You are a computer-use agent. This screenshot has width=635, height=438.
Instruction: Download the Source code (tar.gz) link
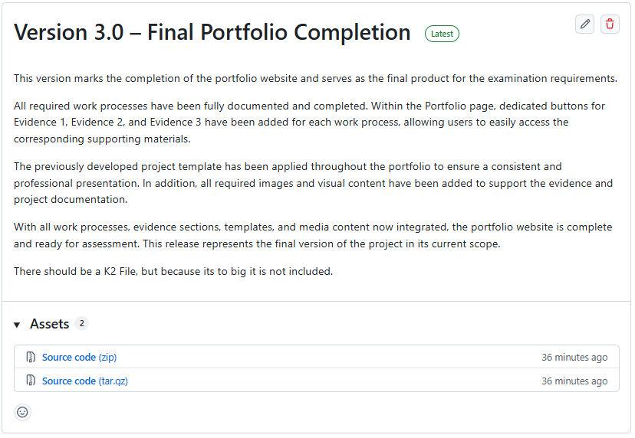click(85, 381)
